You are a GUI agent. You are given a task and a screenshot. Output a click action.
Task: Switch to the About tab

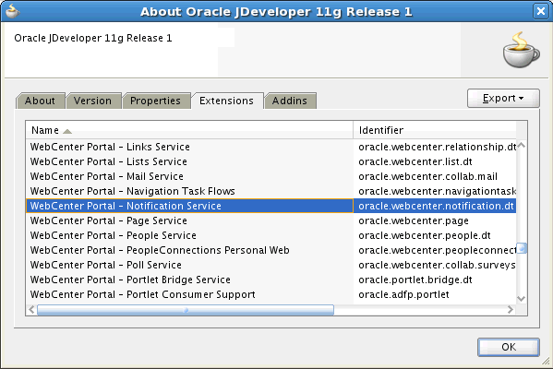tap(41, 101)
